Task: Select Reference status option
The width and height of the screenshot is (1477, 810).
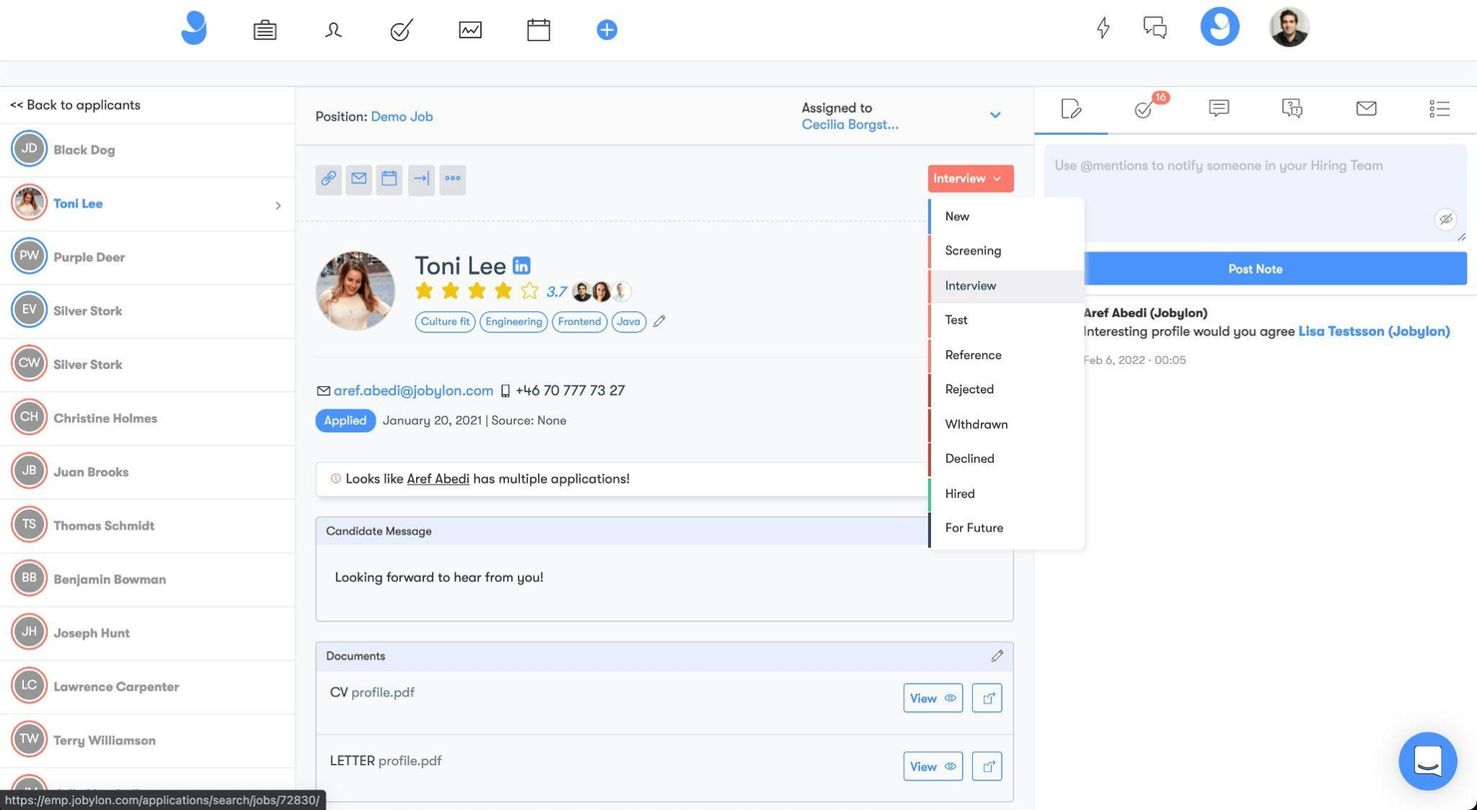Action: [x=1006, y=355]
